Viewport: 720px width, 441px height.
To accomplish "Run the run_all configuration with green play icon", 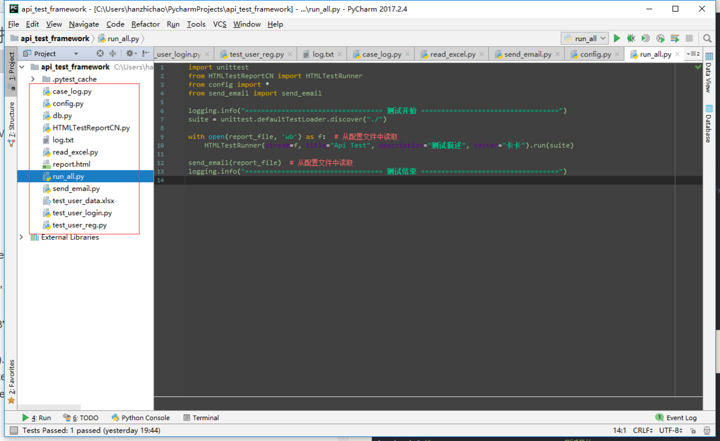I will coord(617,38).
